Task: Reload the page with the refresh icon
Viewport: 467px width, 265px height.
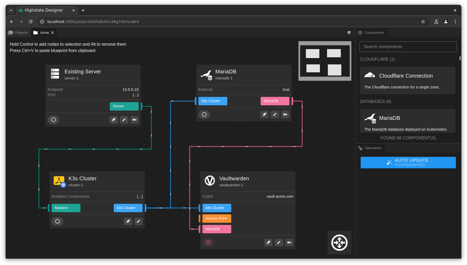Action: tap(31, 22)
